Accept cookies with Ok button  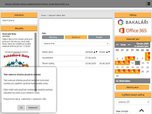pyautogui.click(x=21, y=107)
